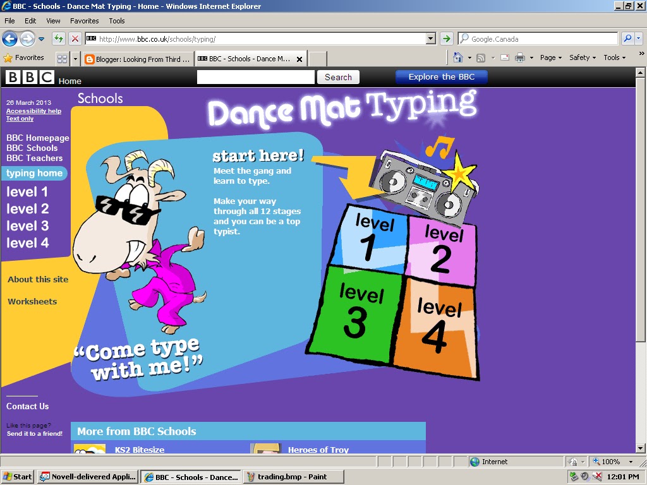647x485 pixels.
Task: Click the Favorites star button
Action: coord(23,57)
